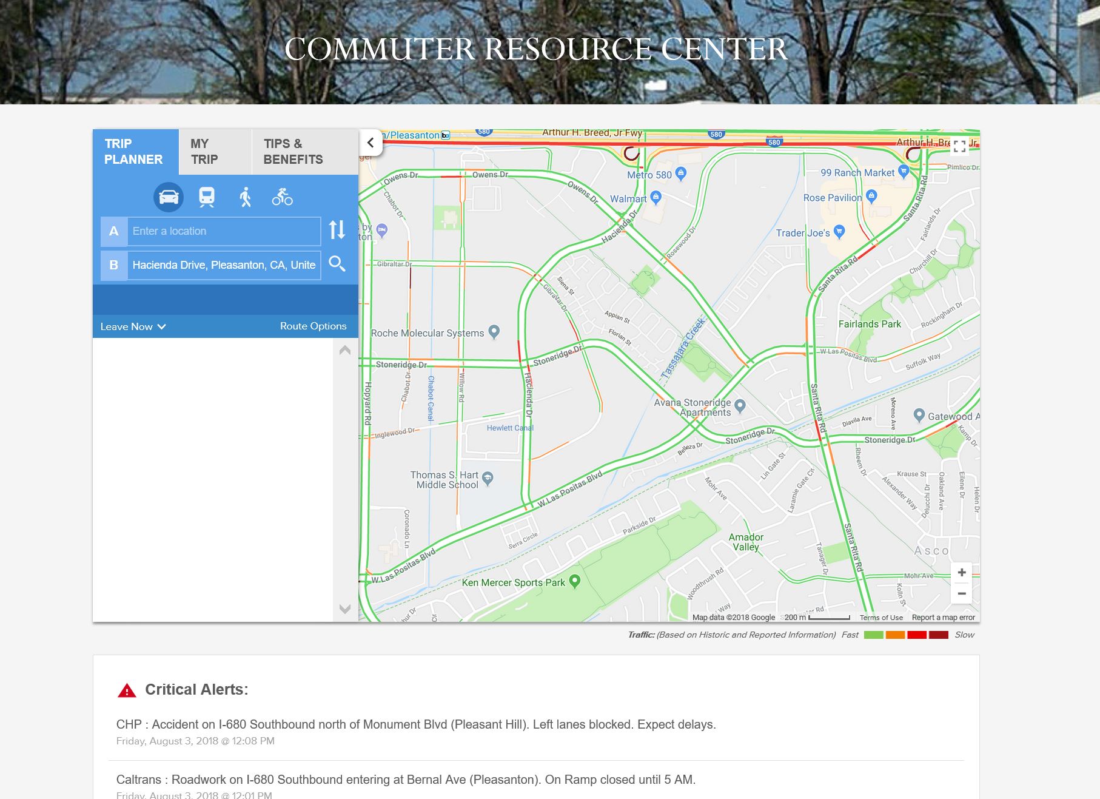Swap origin and destination with arrows icon
The height and width of the screenshot is (799, 1100).
pos(337,230)
